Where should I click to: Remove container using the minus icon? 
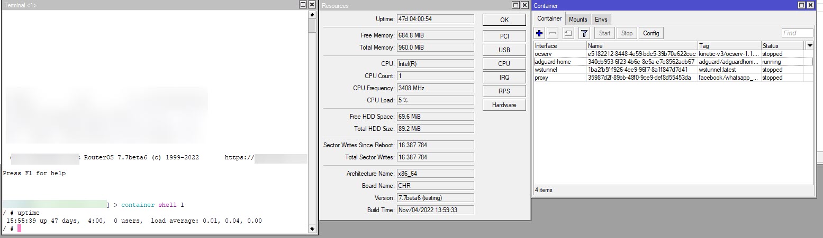(553, 33)
